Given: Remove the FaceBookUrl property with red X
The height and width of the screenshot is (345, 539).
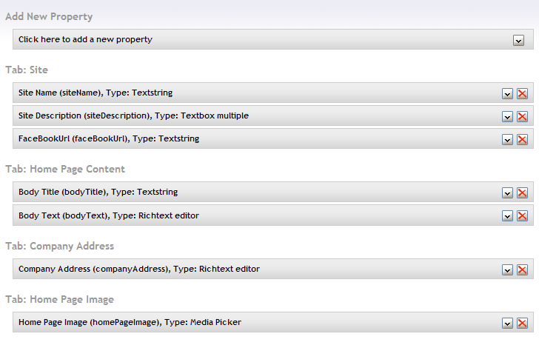Looking at the screenshot, I should (522, 139).
